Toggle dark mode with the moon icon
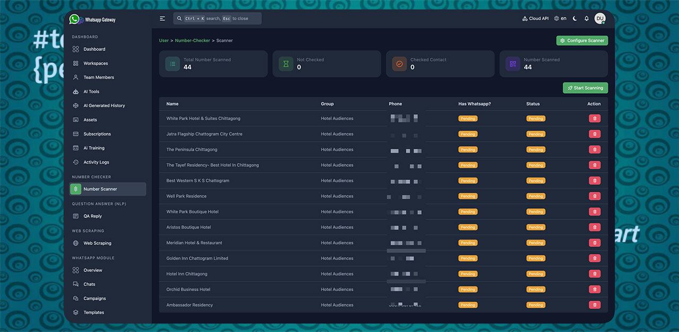Screen dimensions: 679x332 (575, 19)
